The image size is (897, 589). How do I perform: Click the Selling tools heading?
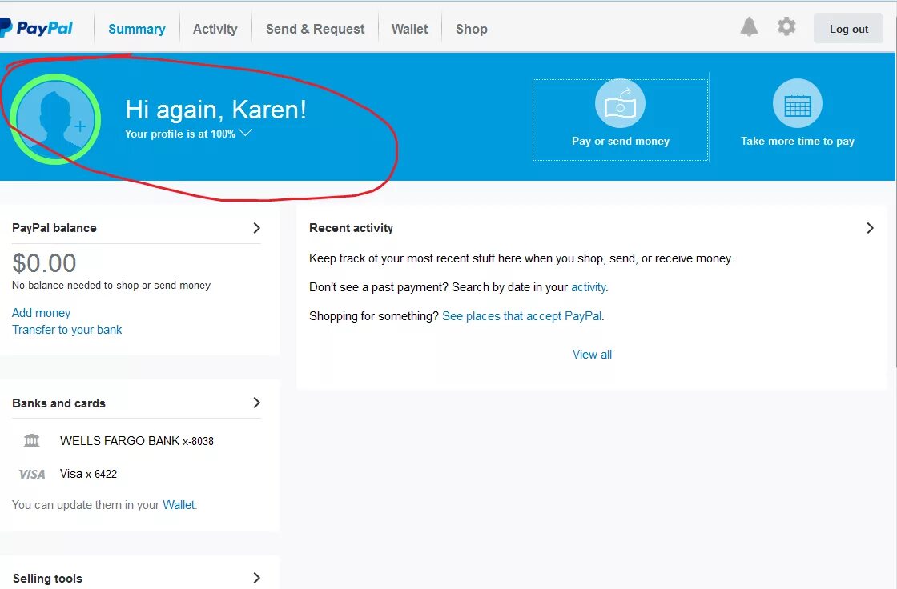47,578
